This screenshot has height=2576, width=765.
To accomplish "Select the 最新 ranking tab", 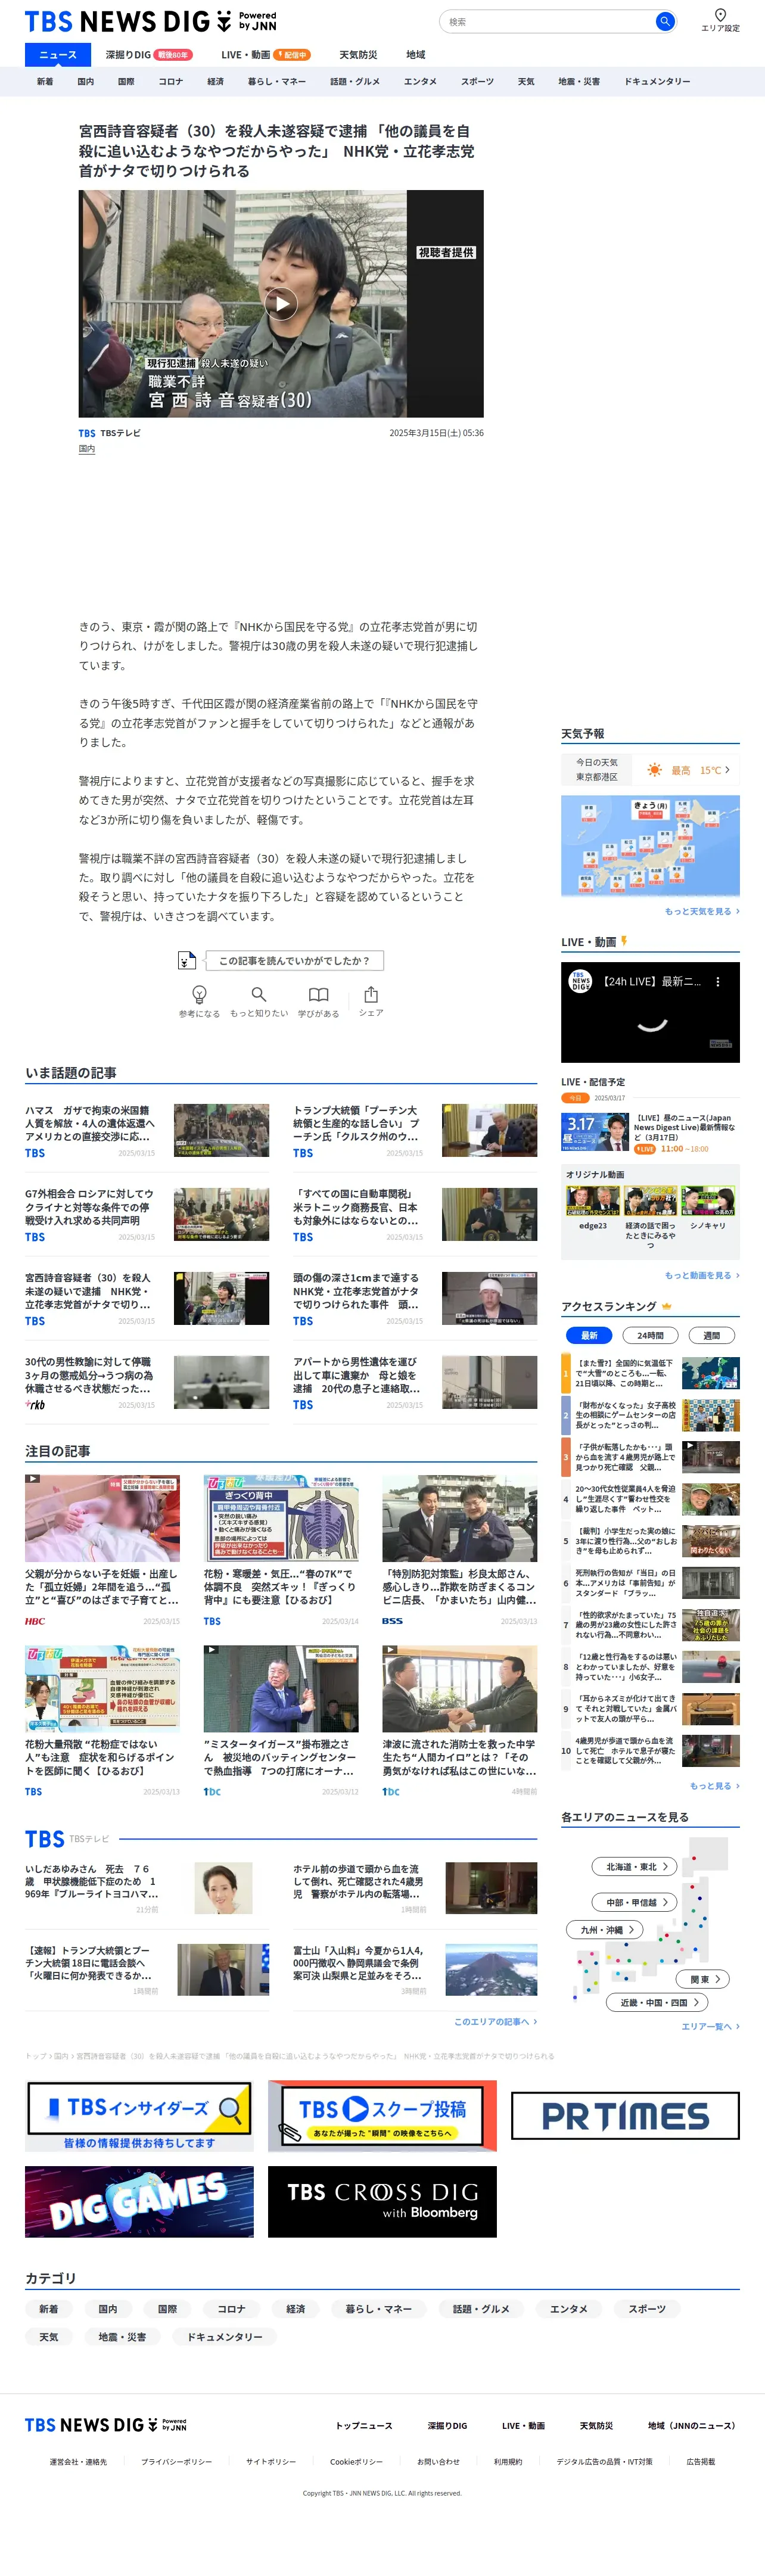I will tap(589, 1335).
